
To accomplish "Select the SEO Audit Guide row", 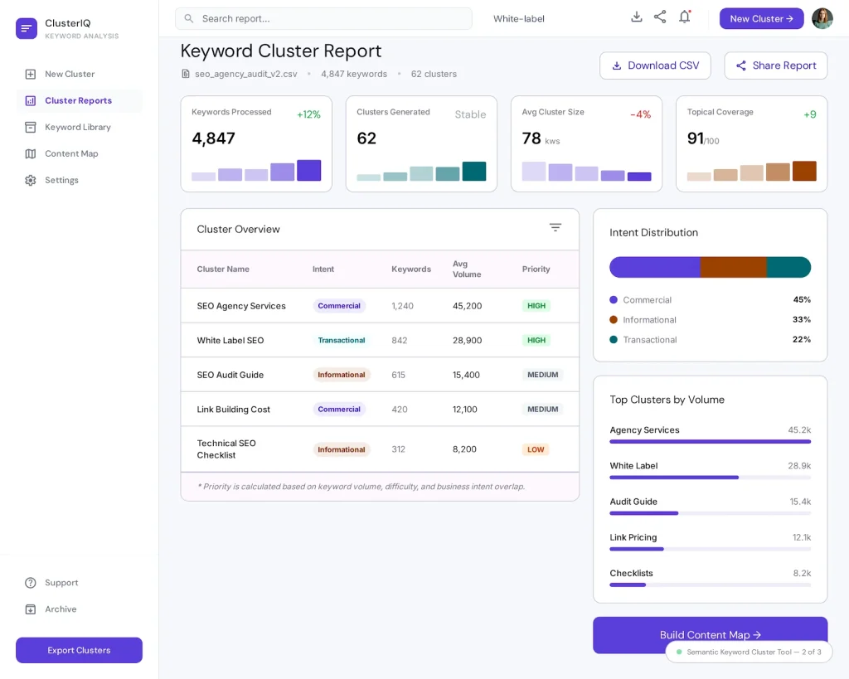I will tap(380, 375).
